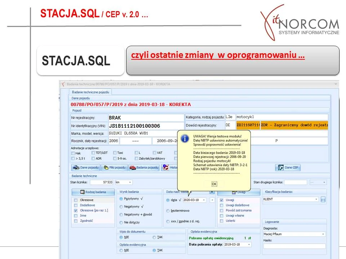The height and width of the screenshot is (259, 346).
Task: Toggle the TDT/UDT checkbox
Action: click(93, 153)
